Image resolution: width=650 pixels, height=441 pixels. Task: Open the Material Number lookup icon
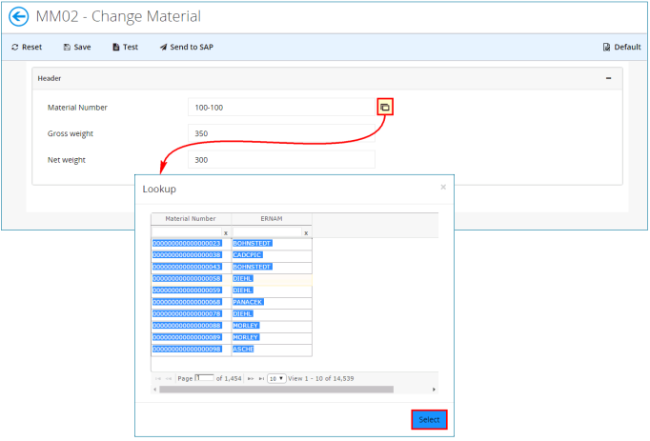coord(385,108)
